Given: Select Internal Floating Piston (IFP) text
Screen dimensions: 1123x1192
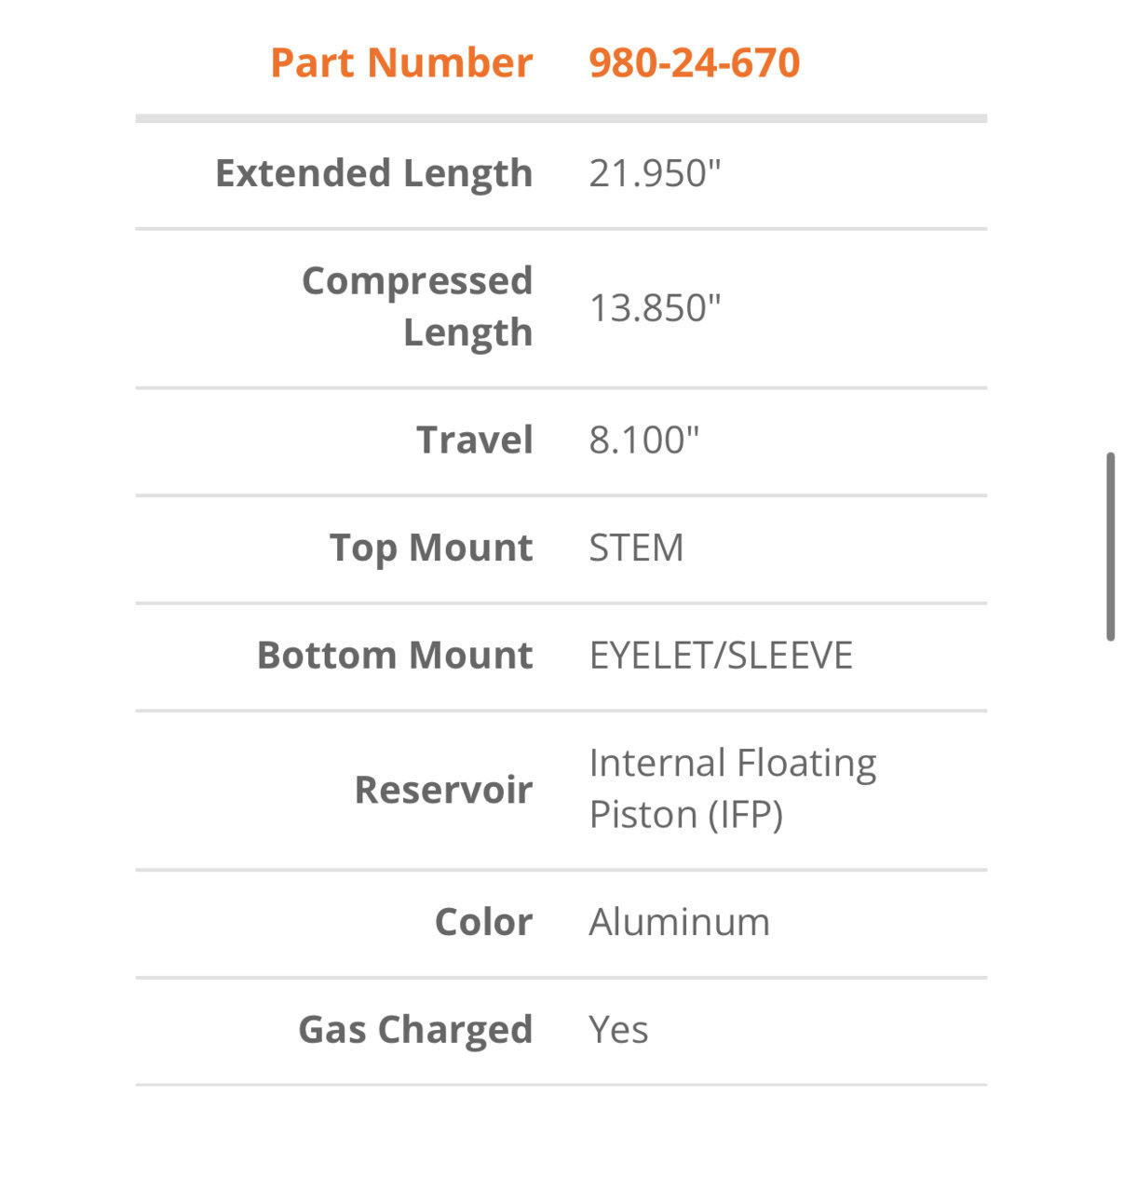Looking at the screenshot, I should pyautogui.click(x=733, y=788).
